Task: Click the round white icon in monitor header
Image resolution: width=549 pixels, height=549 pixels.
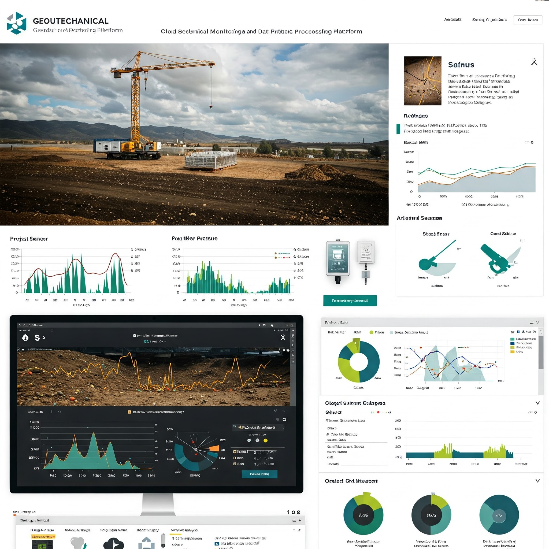Action: pyautogui.click(x=25, y=337)
